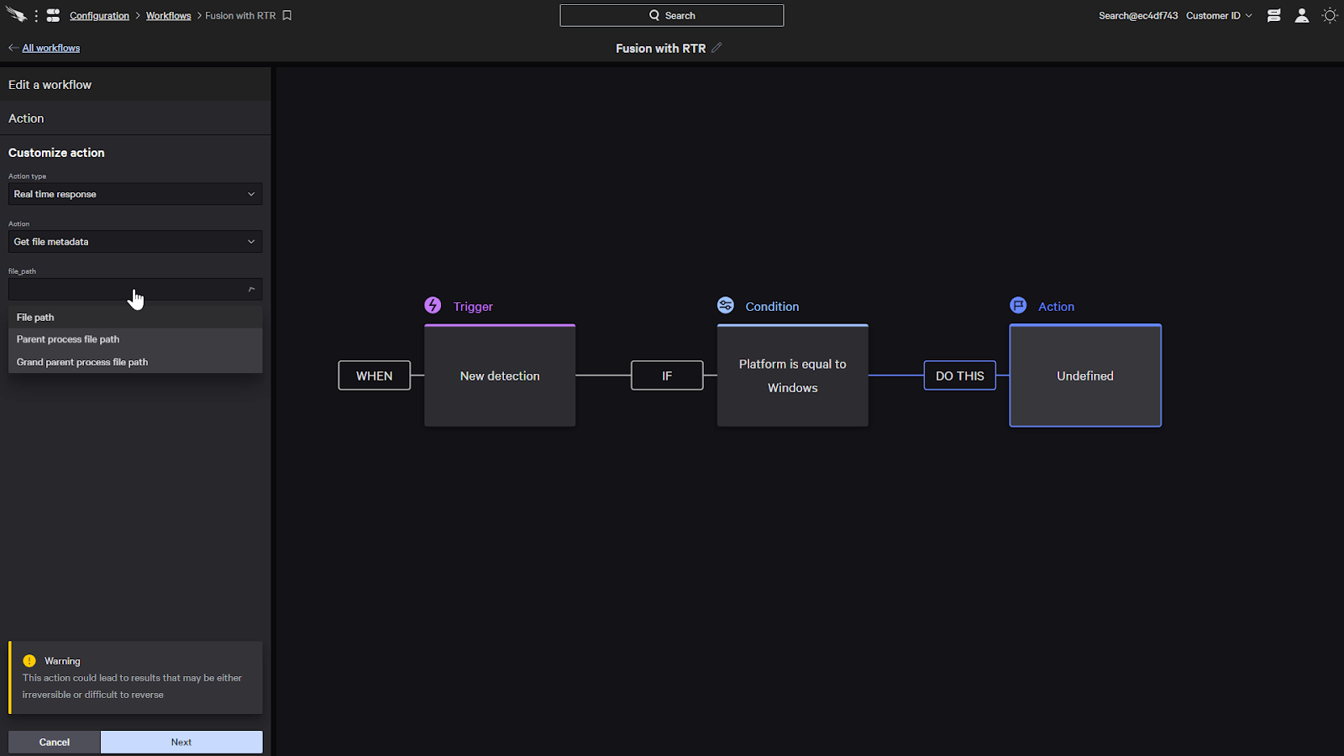Expand the Get file metadata dropdown

tap(135, 242)
